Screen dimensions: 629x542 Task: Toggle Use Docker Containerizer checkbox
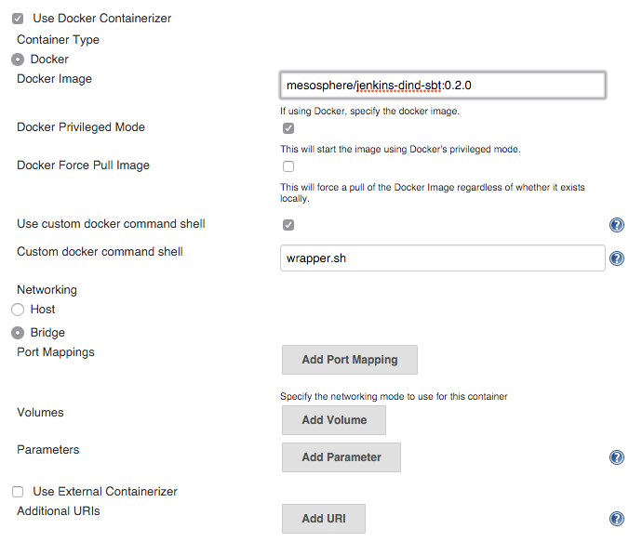(18, 19)
